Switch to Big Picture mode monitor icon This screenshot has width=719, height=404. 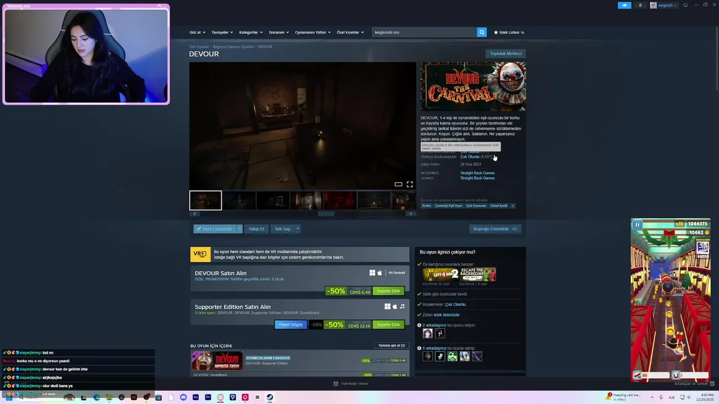click(x=685, y=5)
